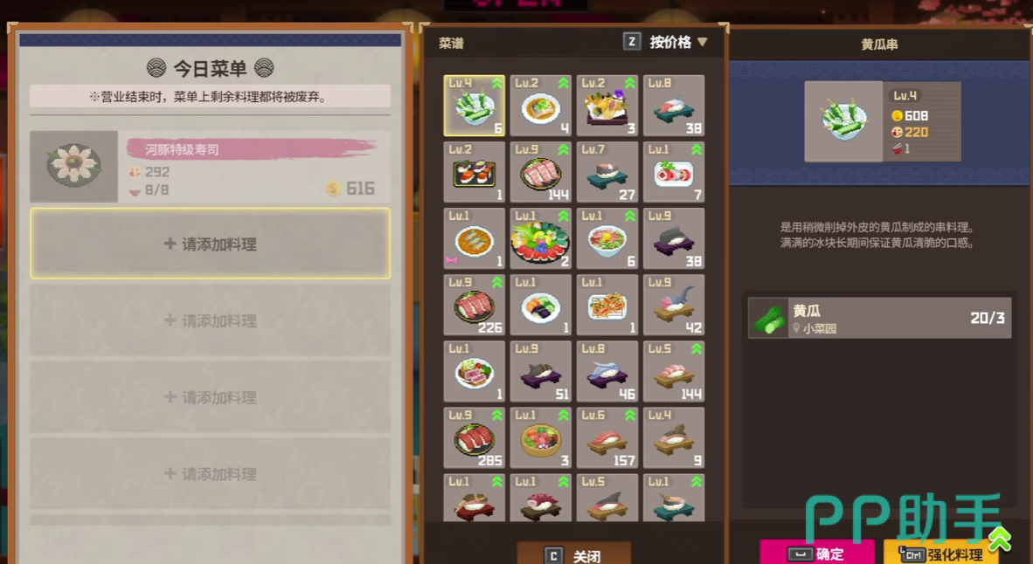Click the third 请添加料理 empty slot
This screenshot has height=564, width=1033.
[210, 397]
